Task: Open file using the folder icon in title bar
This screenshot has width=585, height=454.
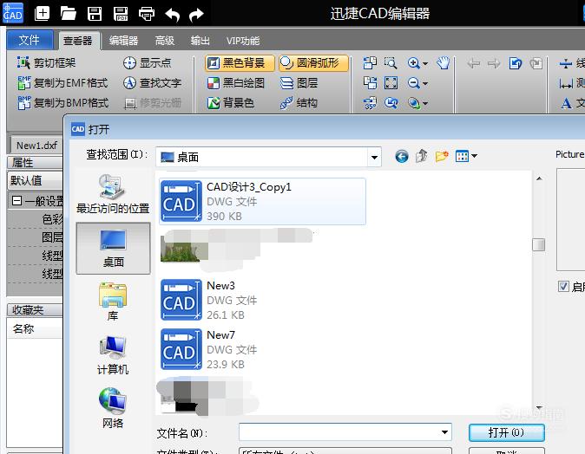Action: point(68,13)
